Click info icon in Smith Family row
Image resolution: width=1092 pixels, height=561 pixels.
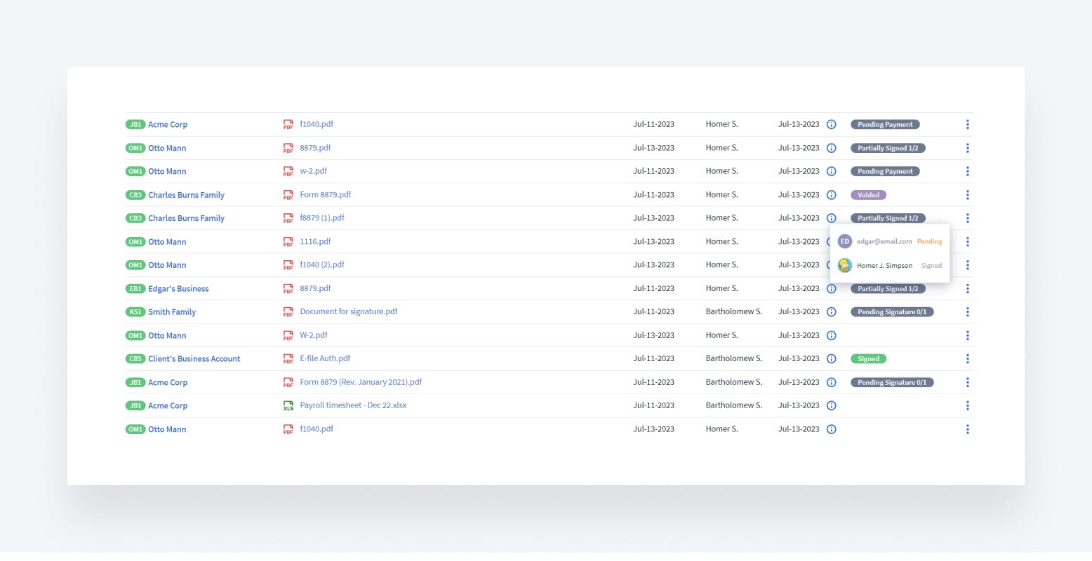click(831, 312)
